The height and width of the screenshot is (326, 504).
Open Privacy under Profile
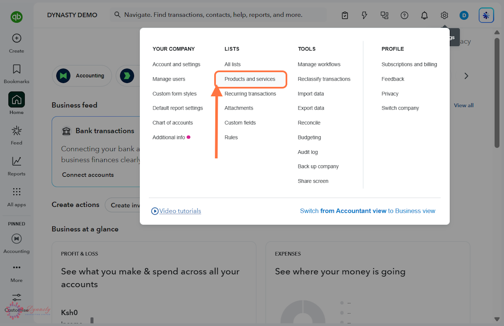point(390,94)
